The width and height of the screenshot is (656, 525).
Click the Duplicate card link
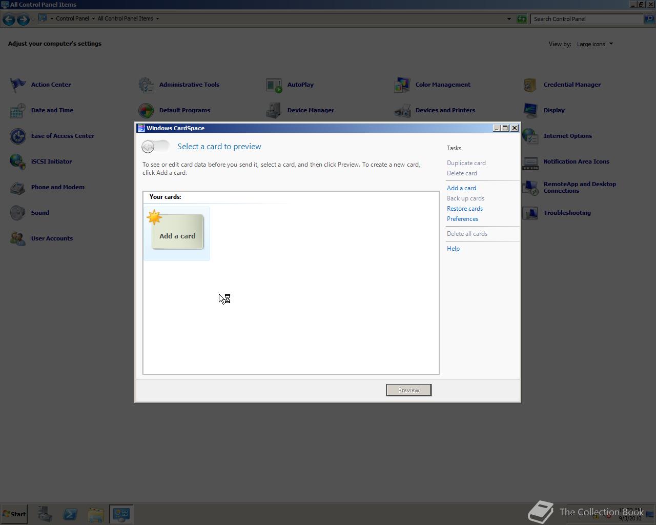(x=466, y=163)
